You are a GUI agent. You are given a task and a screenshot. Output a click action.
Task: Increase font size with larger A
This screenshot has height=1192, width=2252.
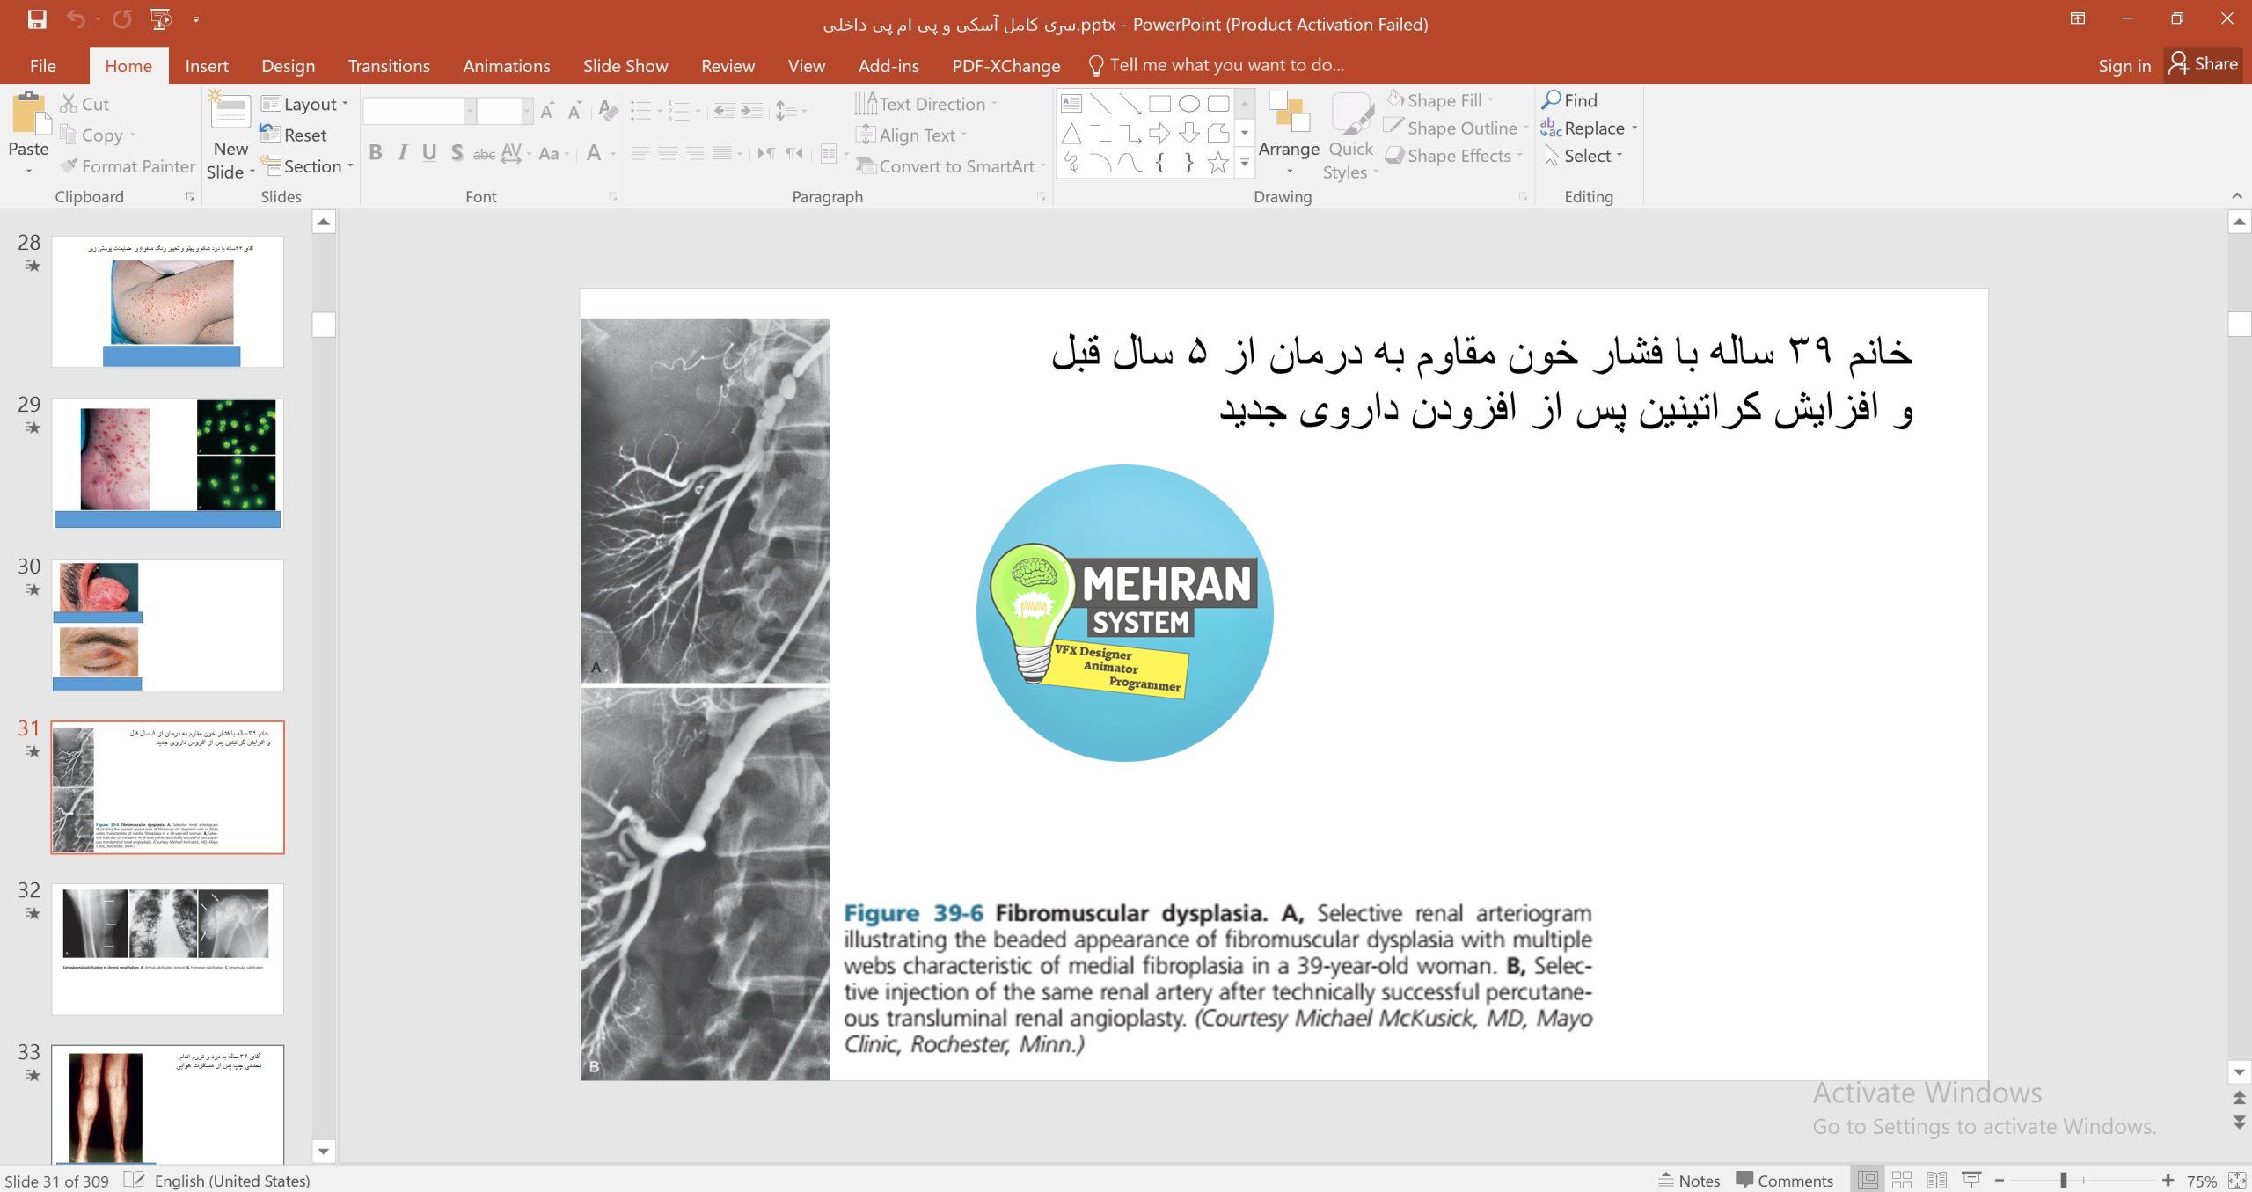(x=547, y=111)
